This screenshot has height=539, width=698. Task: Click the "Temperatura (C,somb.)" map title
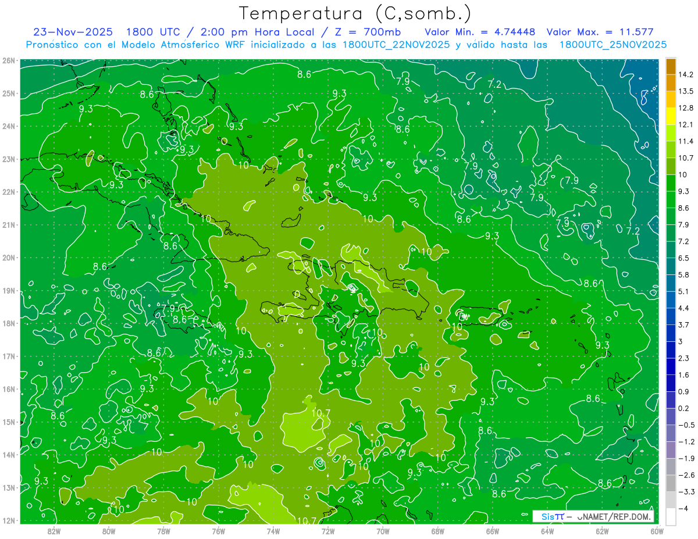coord(355,13)
